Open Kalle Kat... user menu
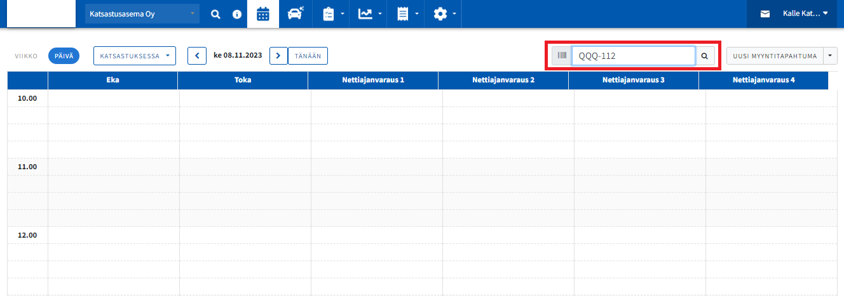Viewport: 844px width, 296px height. (x=805, y=14)
